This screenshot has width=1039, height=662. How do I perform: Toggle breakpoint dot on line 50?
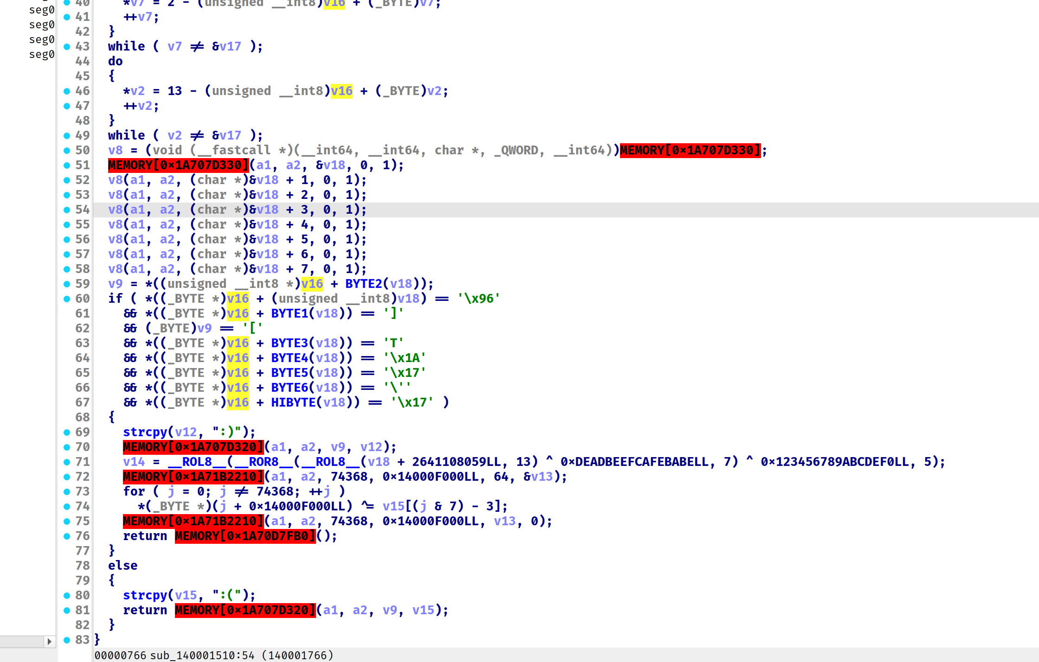tap(67, 150)
